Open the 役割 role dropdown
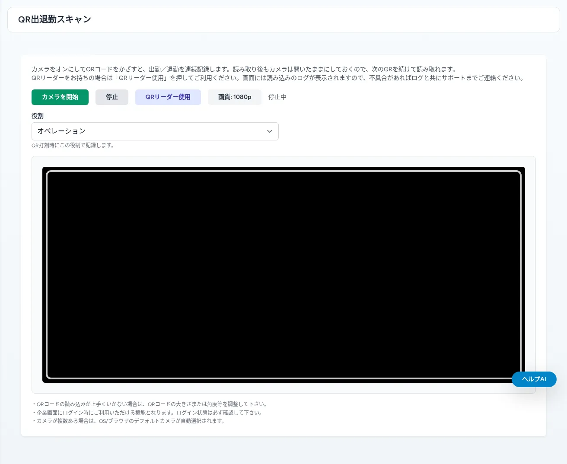 pos(155,131)
